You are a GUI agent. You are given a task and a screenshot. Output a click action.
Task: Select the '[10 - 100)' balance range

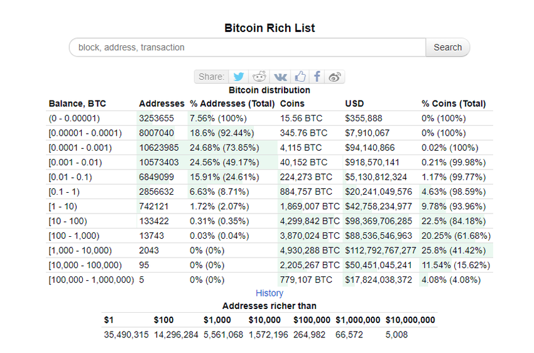coord(68,220)
